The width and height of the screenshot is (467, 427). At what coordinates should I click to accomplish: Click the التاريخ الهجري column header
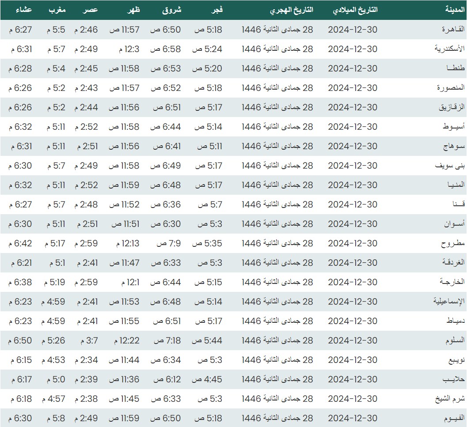(x=291, y=10)
